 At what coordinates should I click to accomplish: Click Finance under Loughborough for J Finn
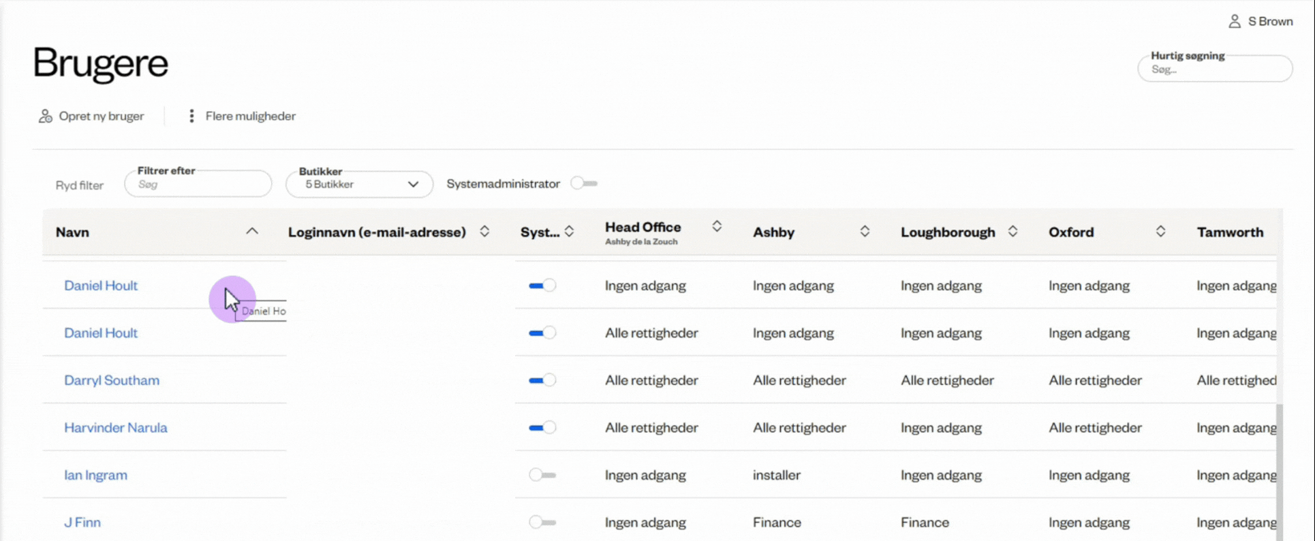925,522
